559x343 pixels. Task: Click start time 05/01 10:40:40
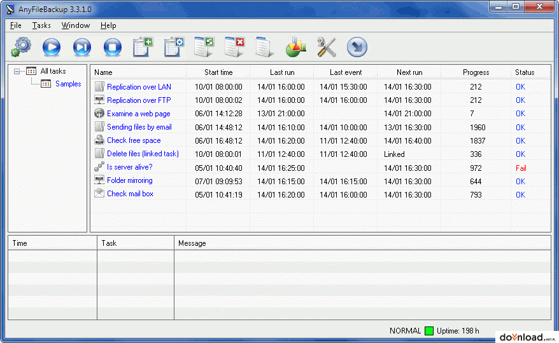click(x=218, y=168)
